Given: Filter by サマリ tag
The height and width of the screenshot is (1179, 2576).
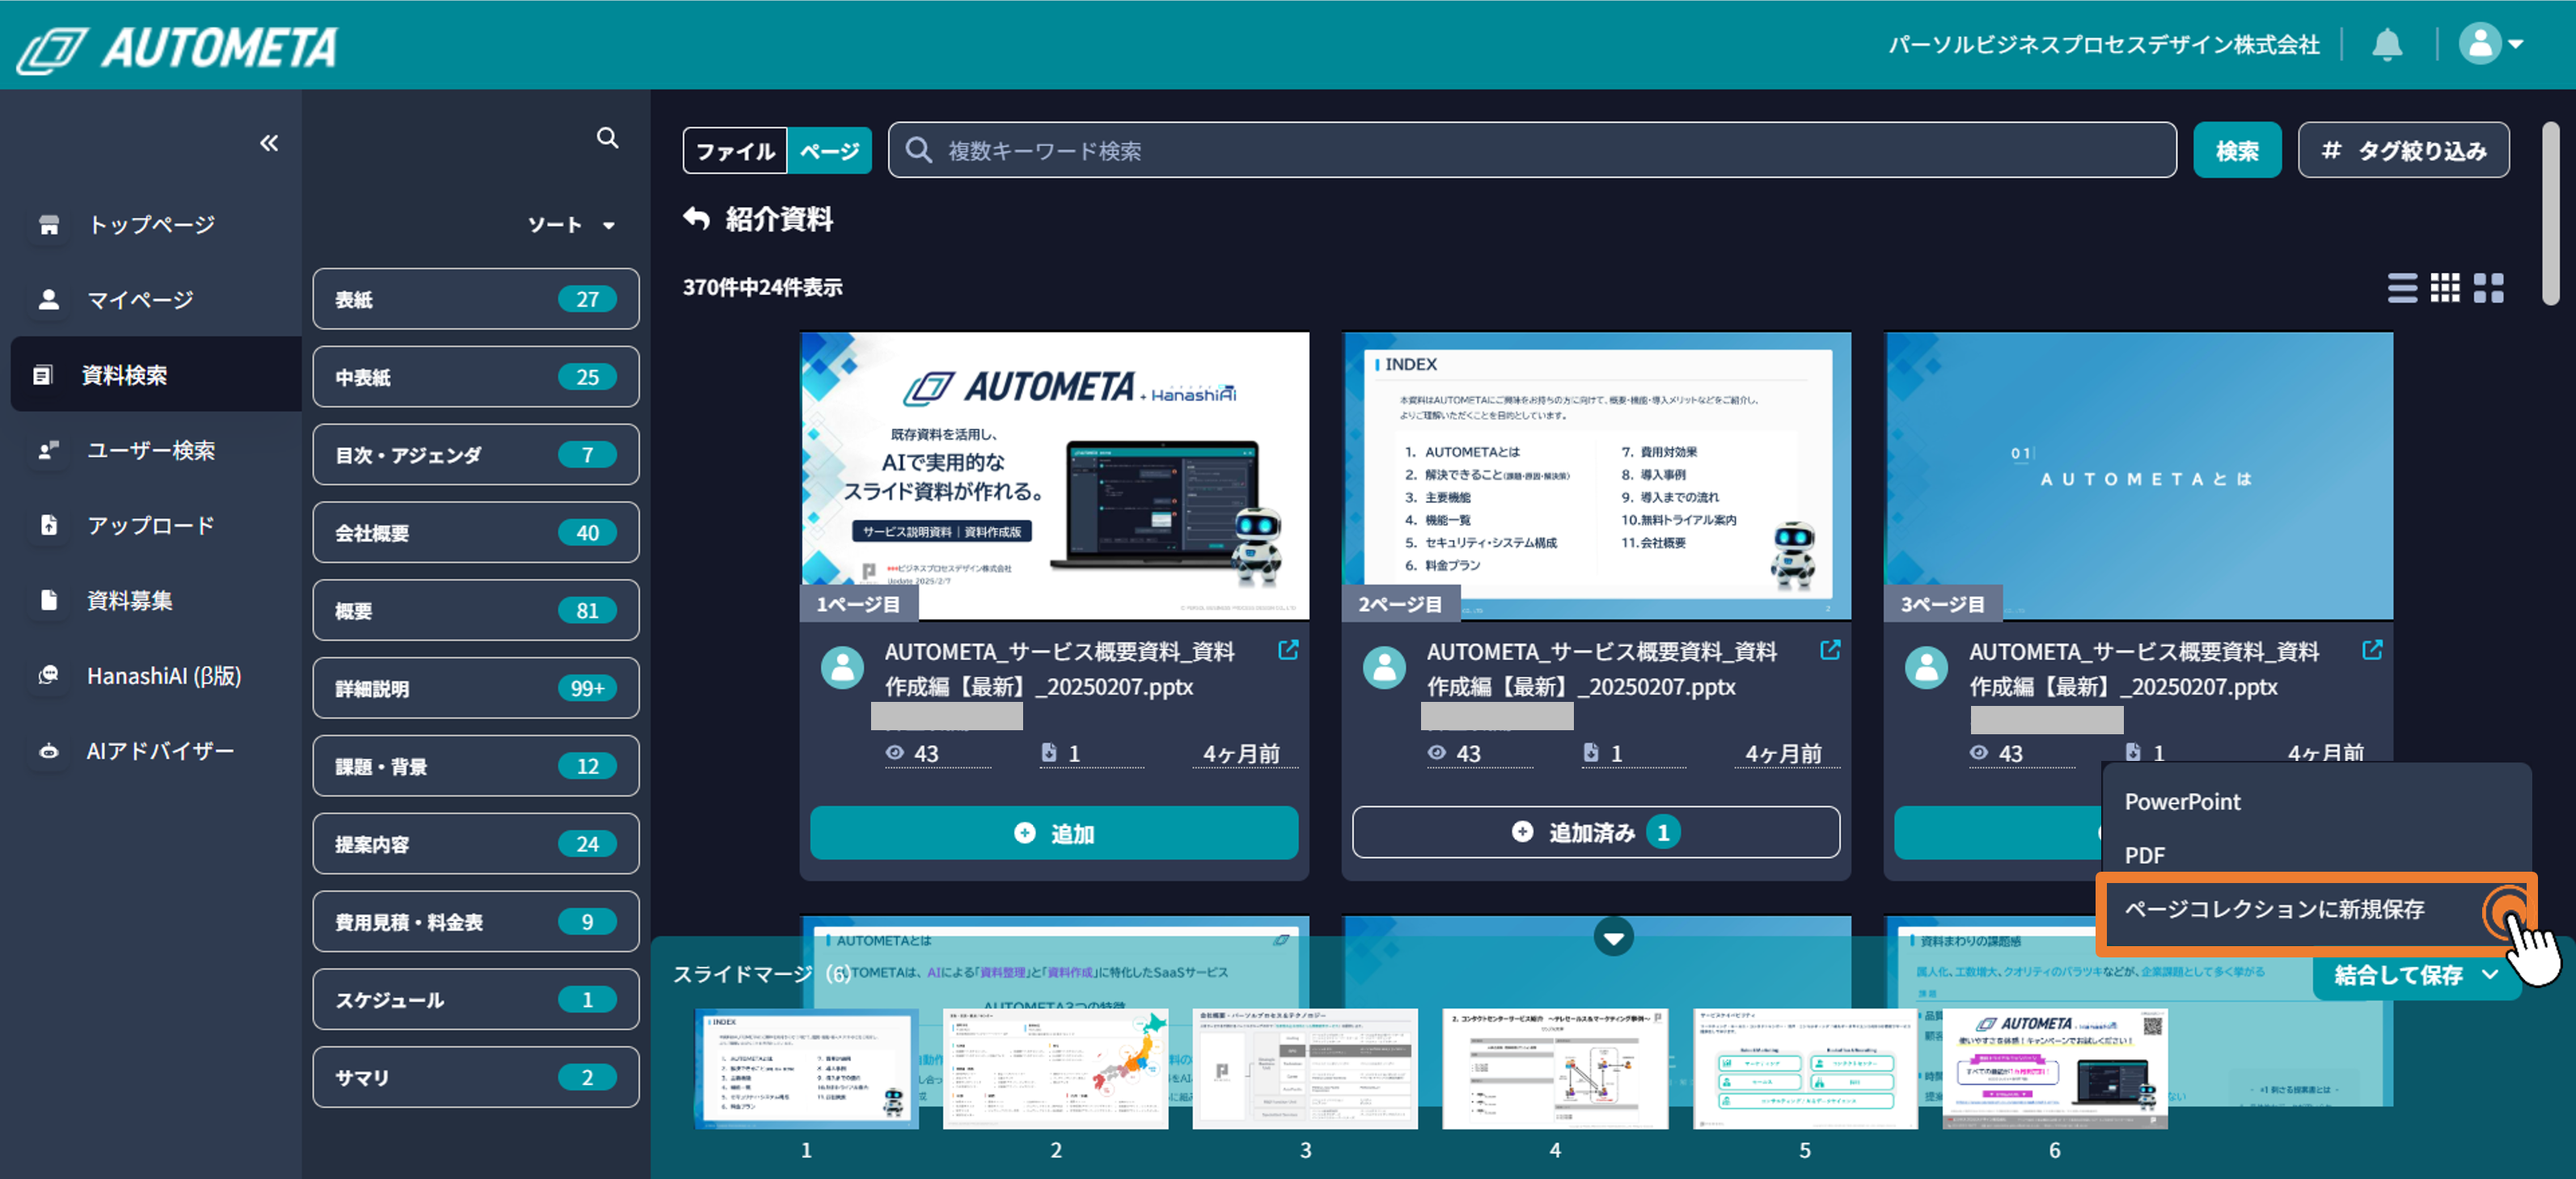Looking at the screenshot, I should [x=476, y=1077].
